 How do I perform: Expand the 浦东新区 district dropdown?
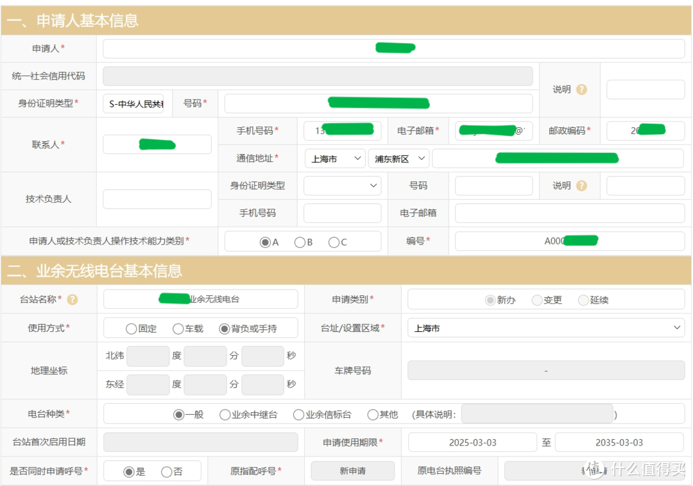tap(398, 159)
